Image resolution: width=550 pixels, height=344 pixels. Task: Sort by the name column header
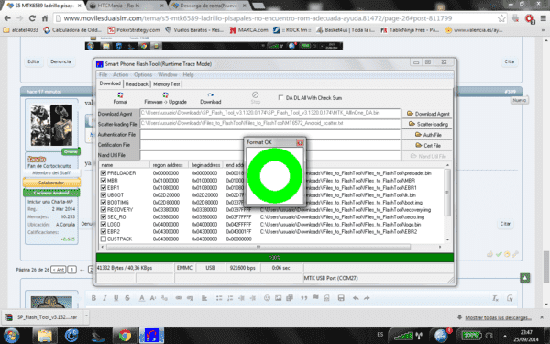coord(125,165)
